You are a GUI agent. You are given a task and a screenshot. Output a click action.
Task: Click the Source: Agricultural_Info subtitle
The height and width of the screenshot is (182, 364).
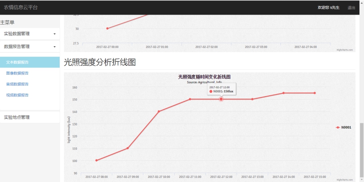204,82
